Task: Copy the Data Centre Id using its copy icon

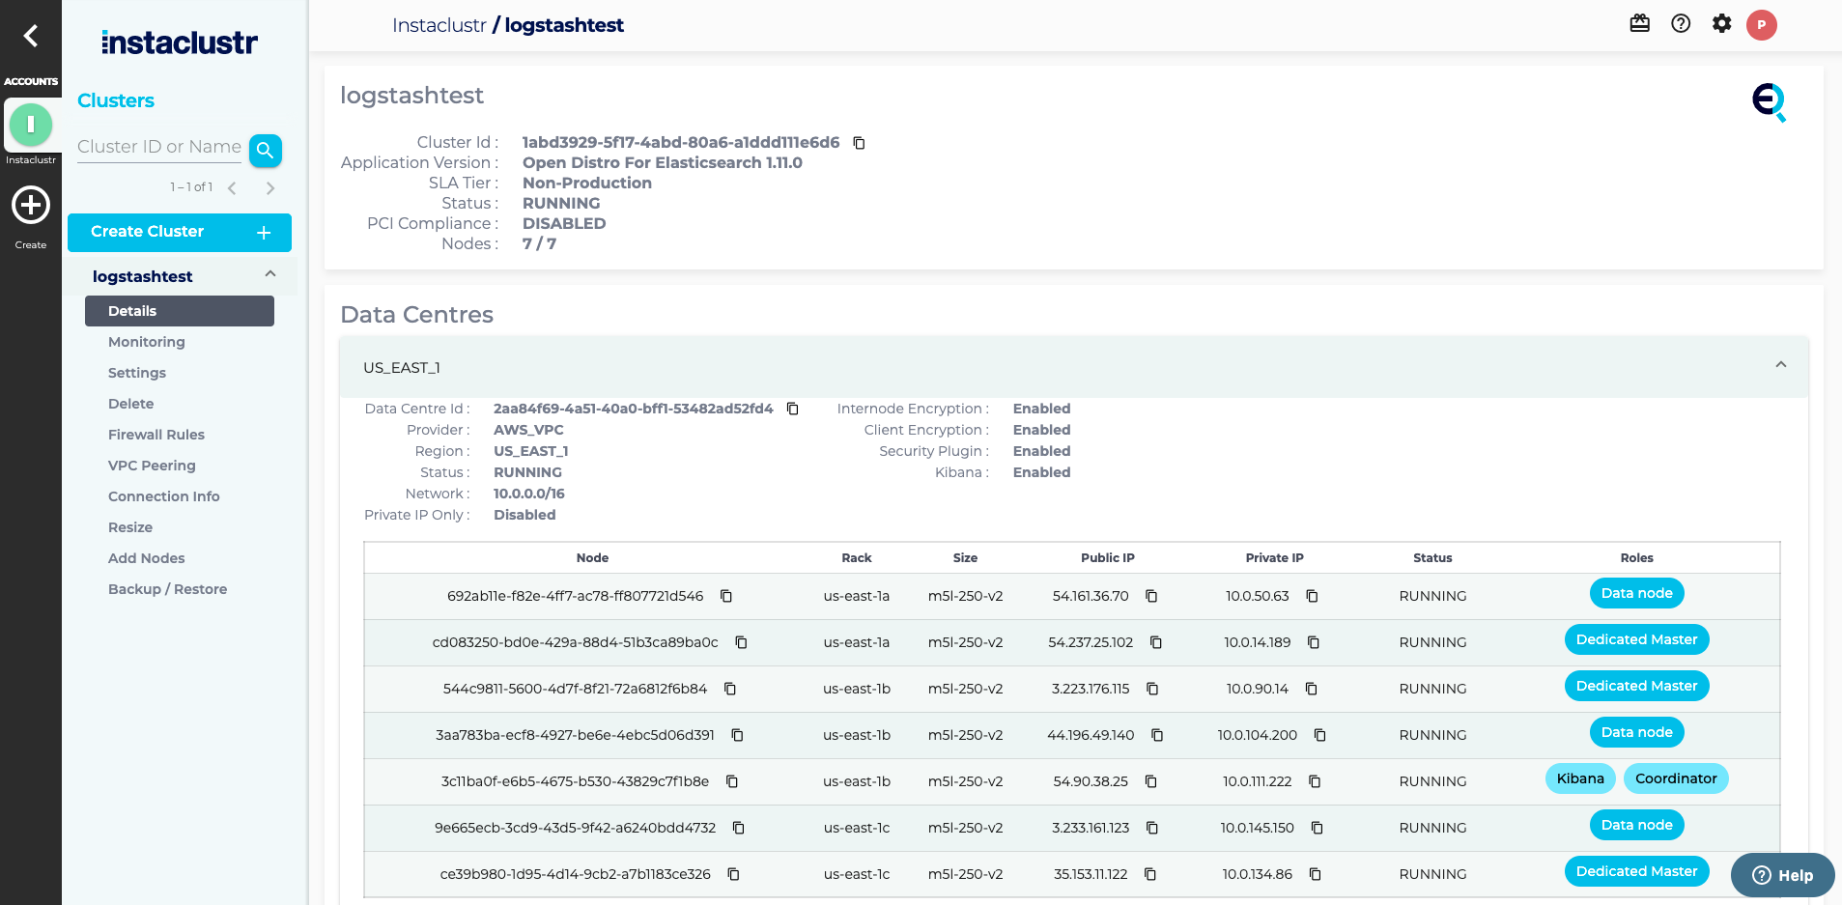Action: click(x=792, y=409)
